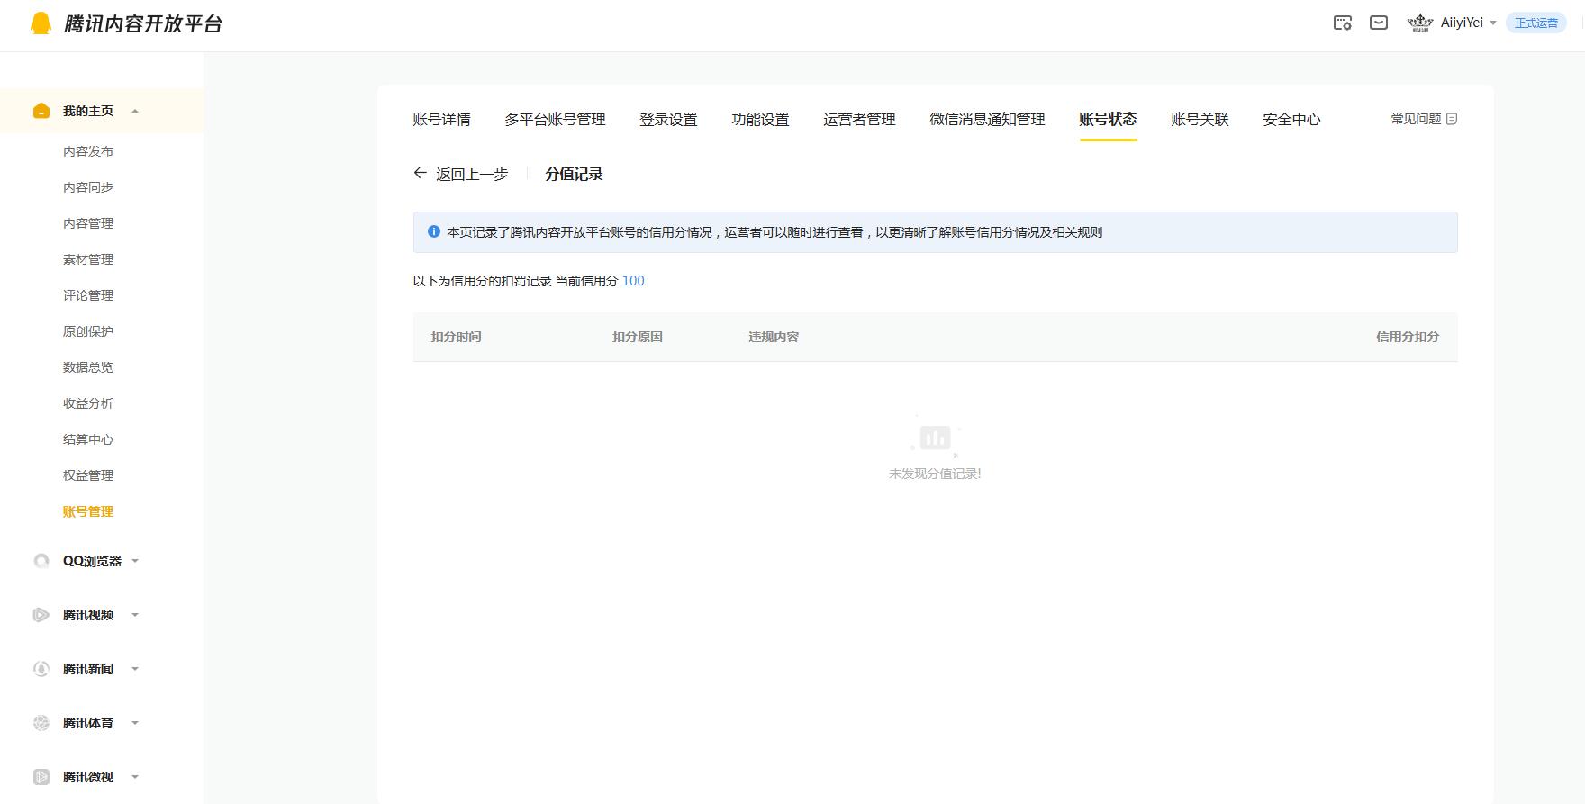The image size is (1585, 804).
Task: Click the 违规内容 column header
Action: point(774,337)
